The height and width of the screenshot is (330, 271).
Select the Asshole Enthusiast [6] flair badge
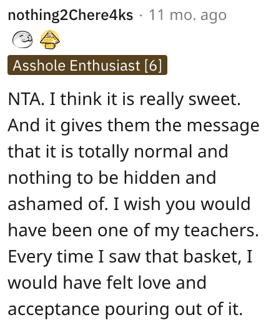pyautogui.click(x=87, y=65)
